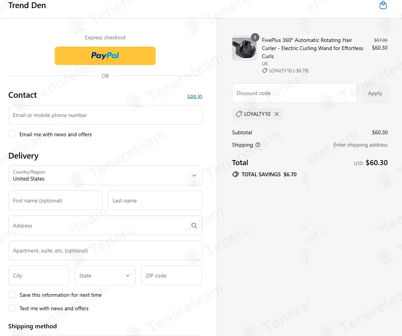This screenshot has height=336, width=402.
Task: Click the item quantity badge on product
Action: point(255,37)
